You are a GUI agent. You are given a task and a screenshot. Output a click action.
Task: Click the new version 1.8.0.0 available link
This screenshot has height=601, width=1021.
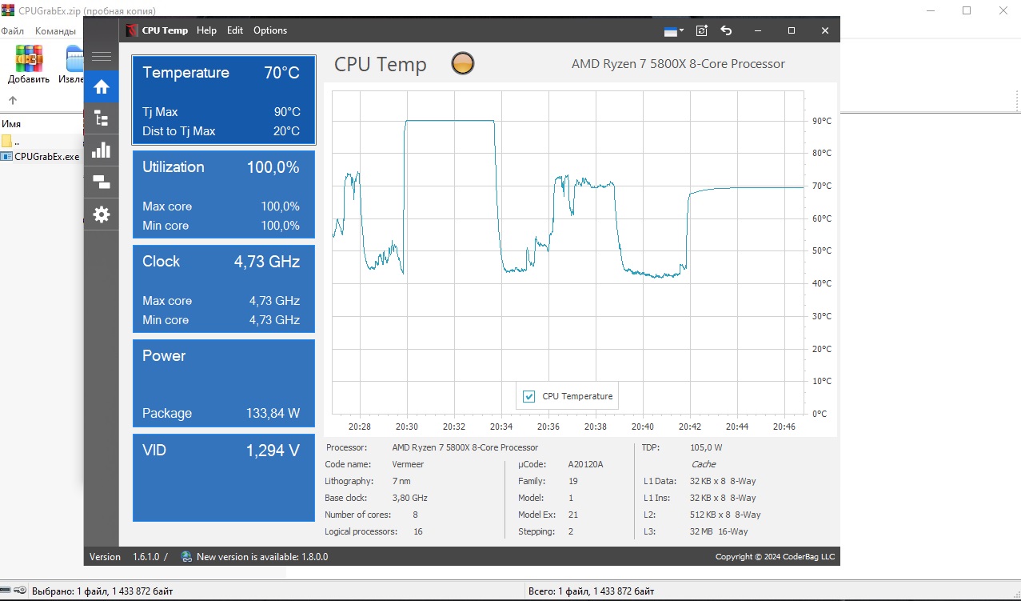262,556
